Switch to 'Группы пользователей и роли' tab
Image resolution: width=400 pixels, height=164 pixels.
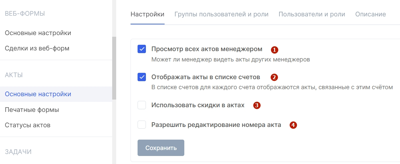(x=221, y=14)
